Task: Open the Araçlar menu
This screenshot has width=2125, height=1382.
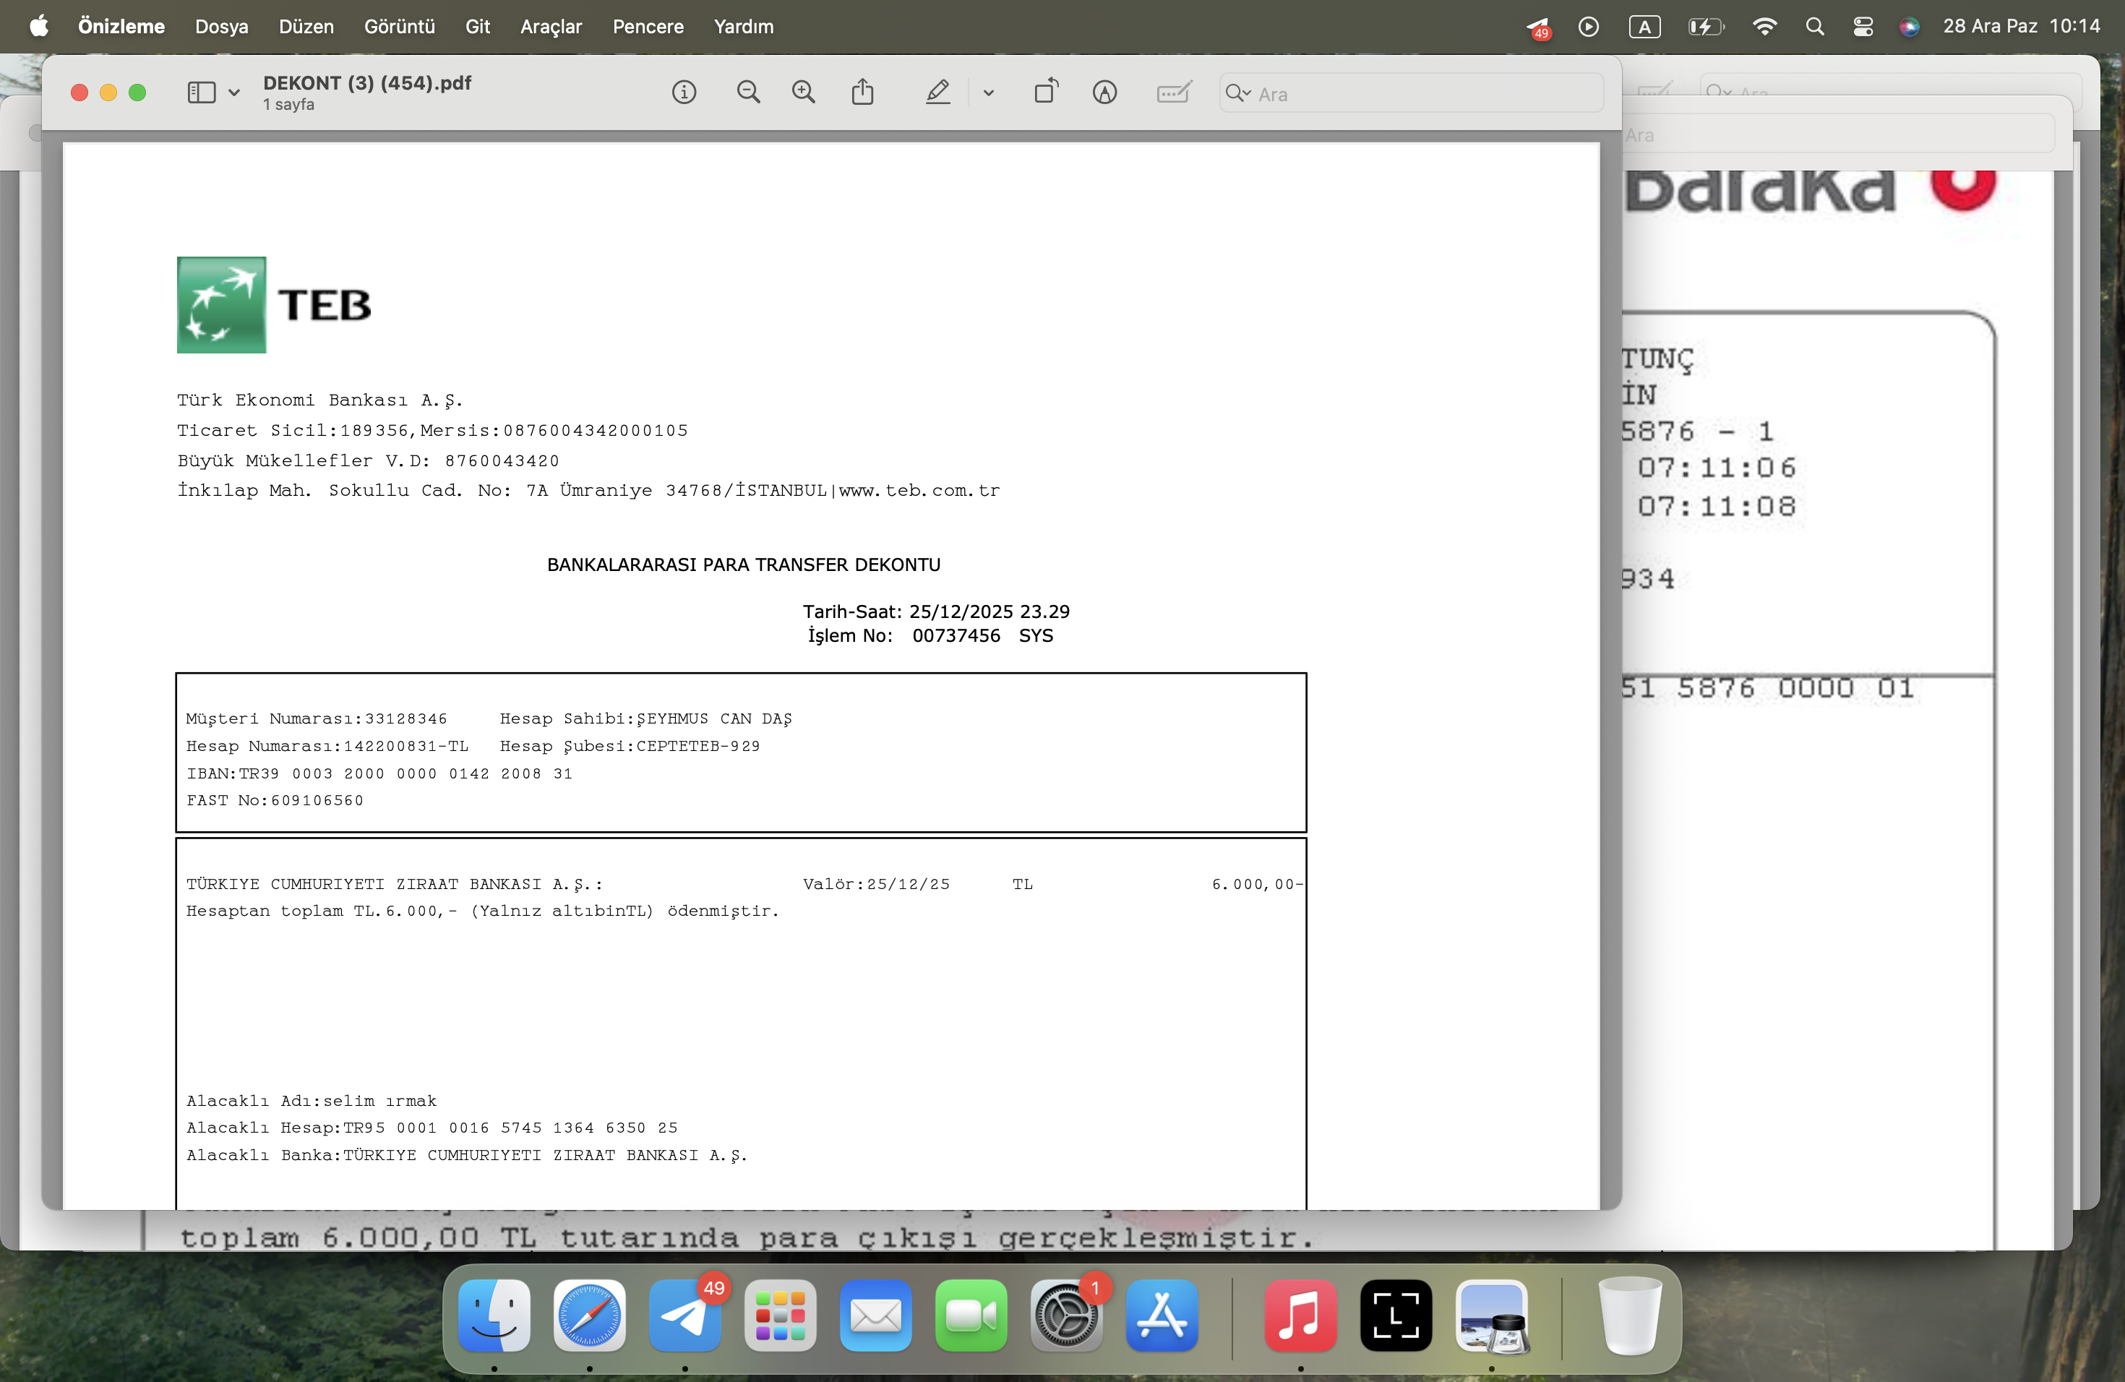Action: click(551, 26)
